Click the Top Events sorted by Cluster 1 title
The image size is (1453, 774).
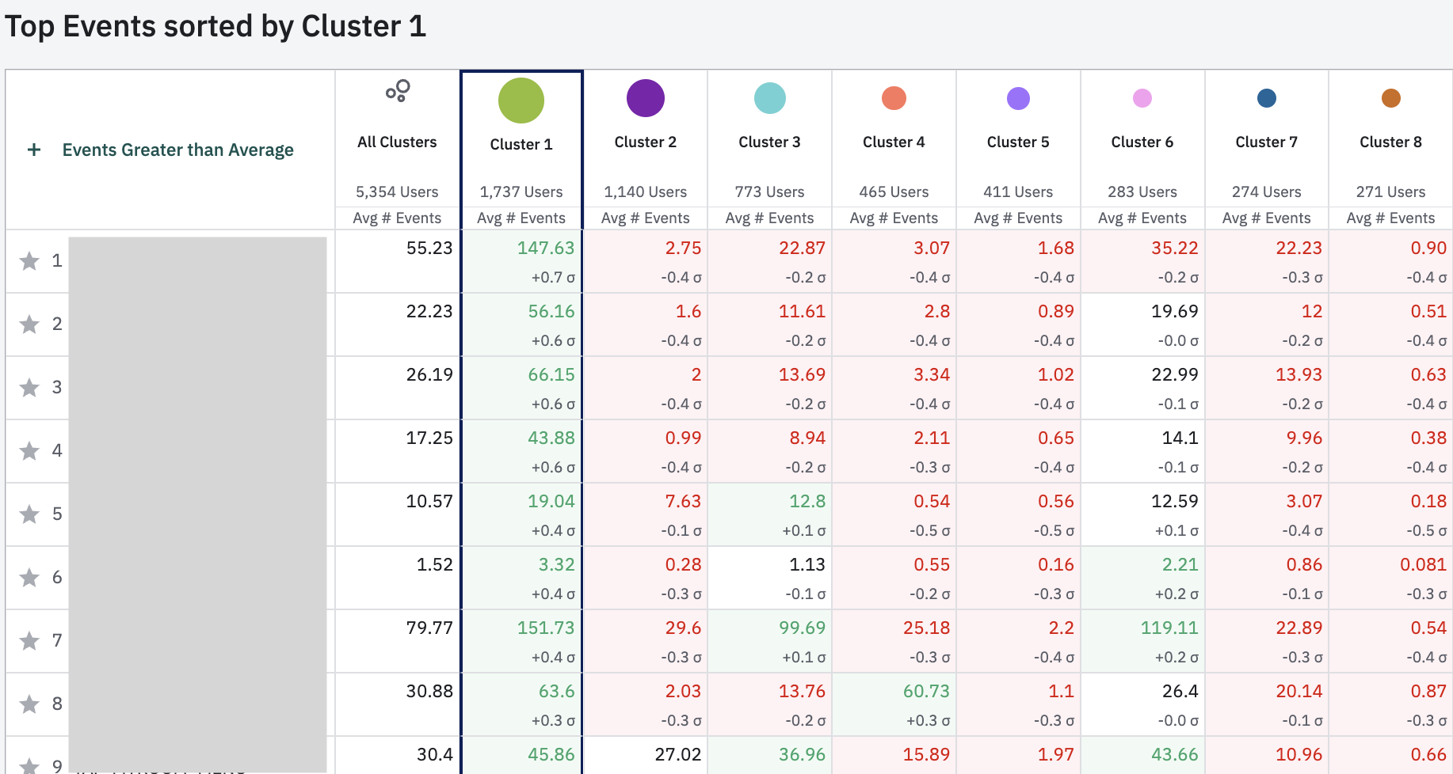215,27
